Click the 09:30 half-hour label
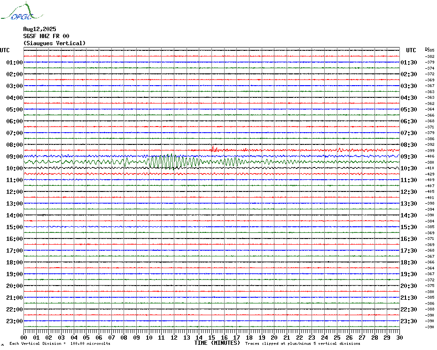 [409, 157]
